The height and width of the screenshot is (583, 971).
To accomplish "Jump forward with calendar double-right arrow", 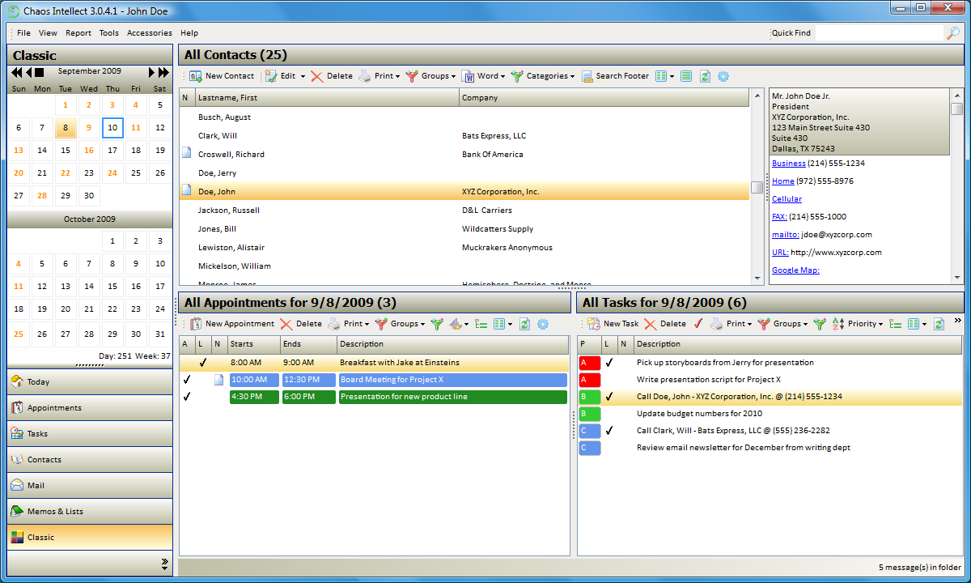I will click(x=163, y=72).
